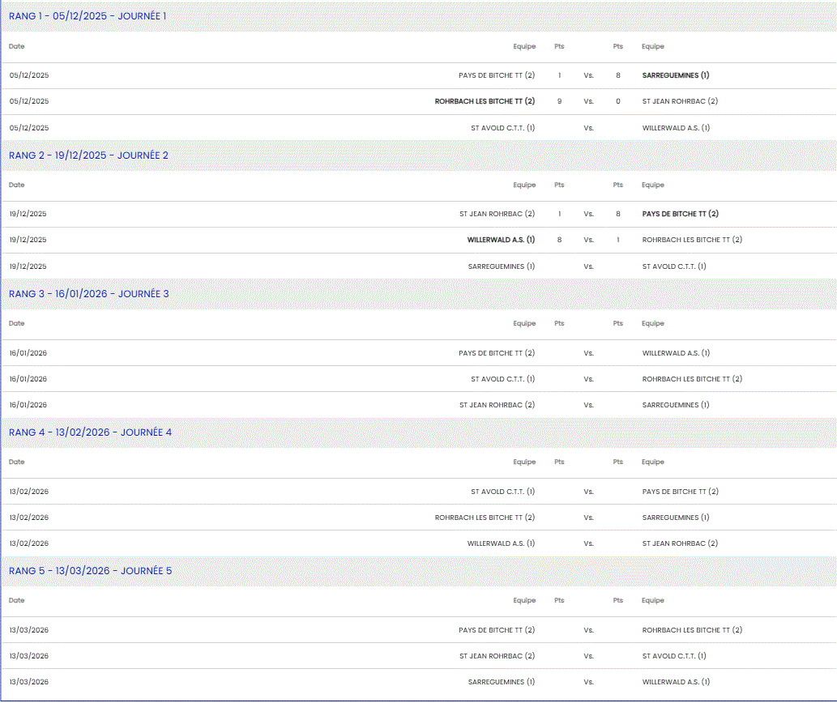Select PAYS DE BITCHE TT (2) in Journée 3
The image size is (837, 703).
(496, 353)
